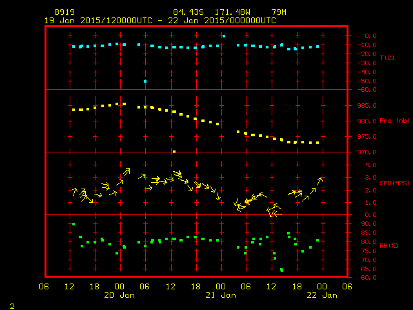413x310 pixels.
Task: Click the cyan temperature point at 0.0
Action: pos(224,36)
